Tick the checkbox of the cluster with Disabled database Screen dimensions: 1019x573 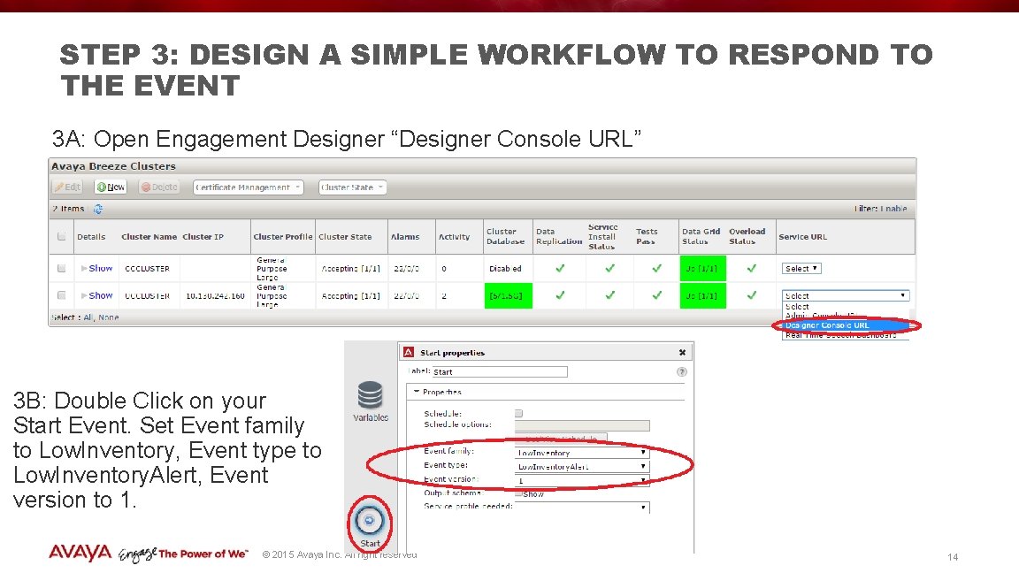tap(61, 268)
